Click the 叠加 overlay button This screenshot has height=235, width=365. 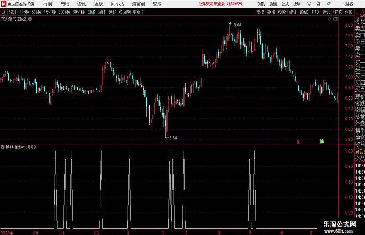[271, 12]
